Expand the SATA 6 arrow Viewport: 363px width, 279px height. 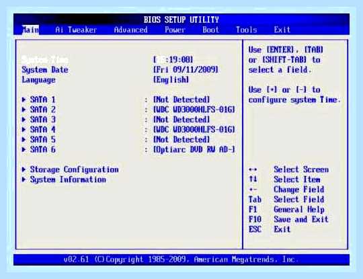coord(24,149)
